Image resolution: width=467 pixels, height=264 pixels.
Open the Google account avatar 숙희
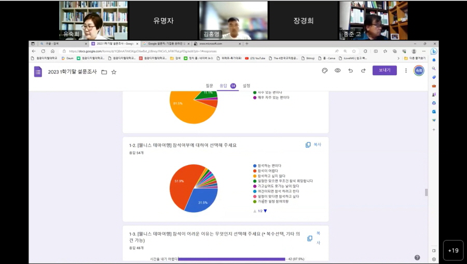419,71
